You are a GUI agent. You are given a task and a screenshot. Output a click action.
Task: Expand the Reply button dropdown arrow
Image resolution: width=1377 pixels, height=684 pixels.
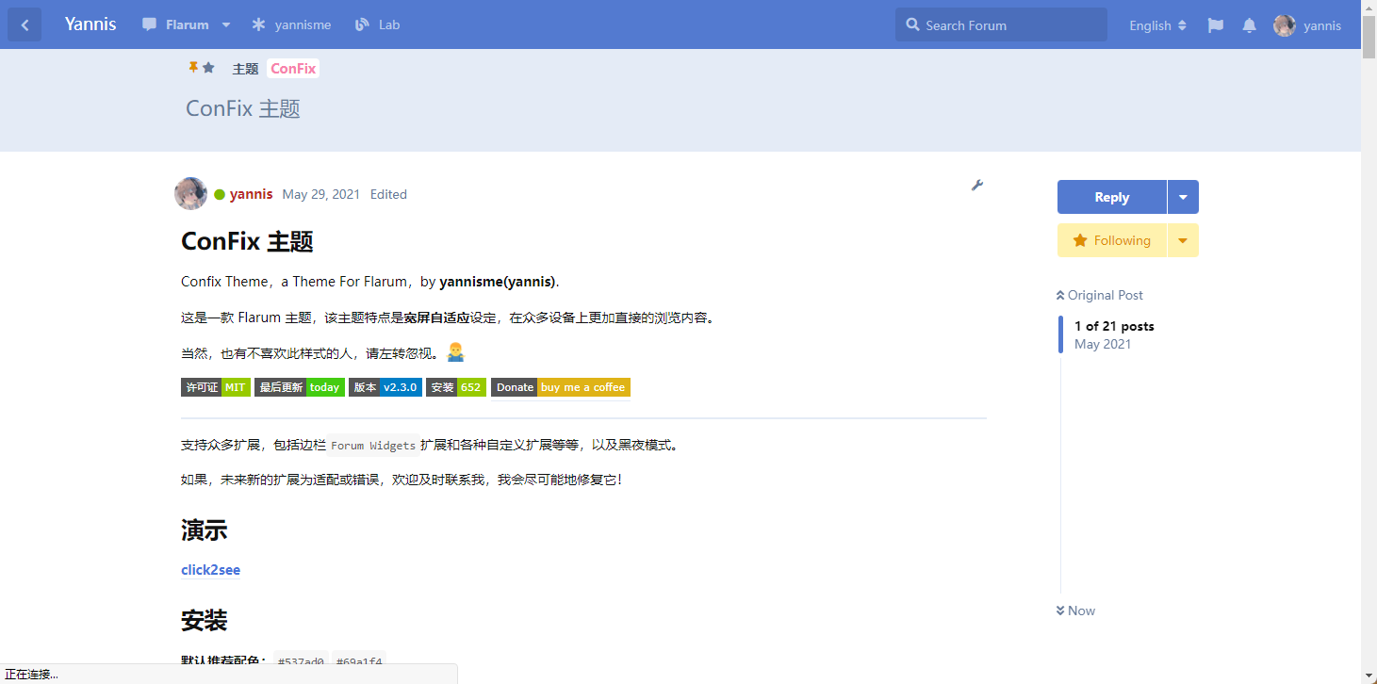point(1183,197)
